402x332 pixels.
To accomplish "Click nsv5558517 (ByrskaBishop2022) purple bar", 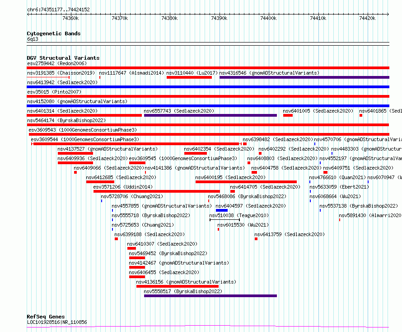I will [x=210, y=296].
